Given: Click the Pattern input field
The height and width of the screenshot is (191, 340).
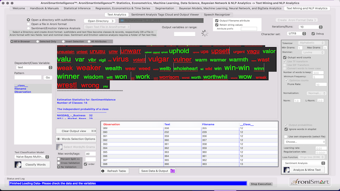Looking at the screenshot, I should [28, 77].
